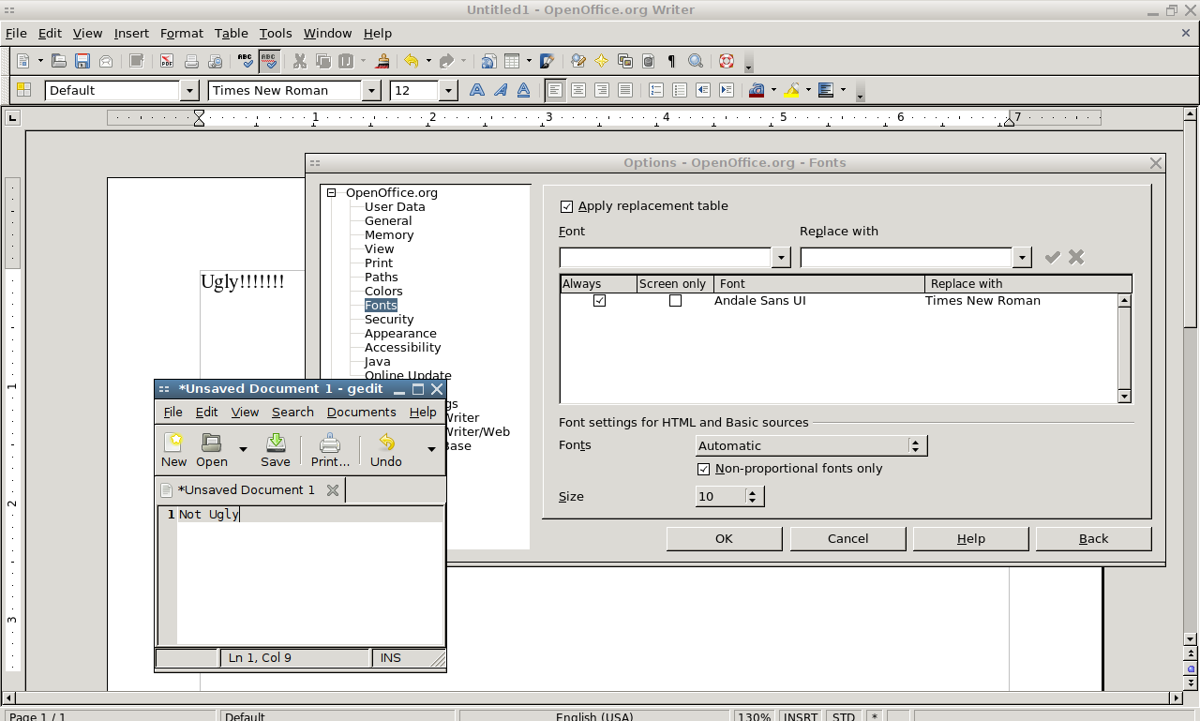The height and width of the screenshot is (721, 1200).
Task: Click the Undo icon in gedit
Action: 385,448
